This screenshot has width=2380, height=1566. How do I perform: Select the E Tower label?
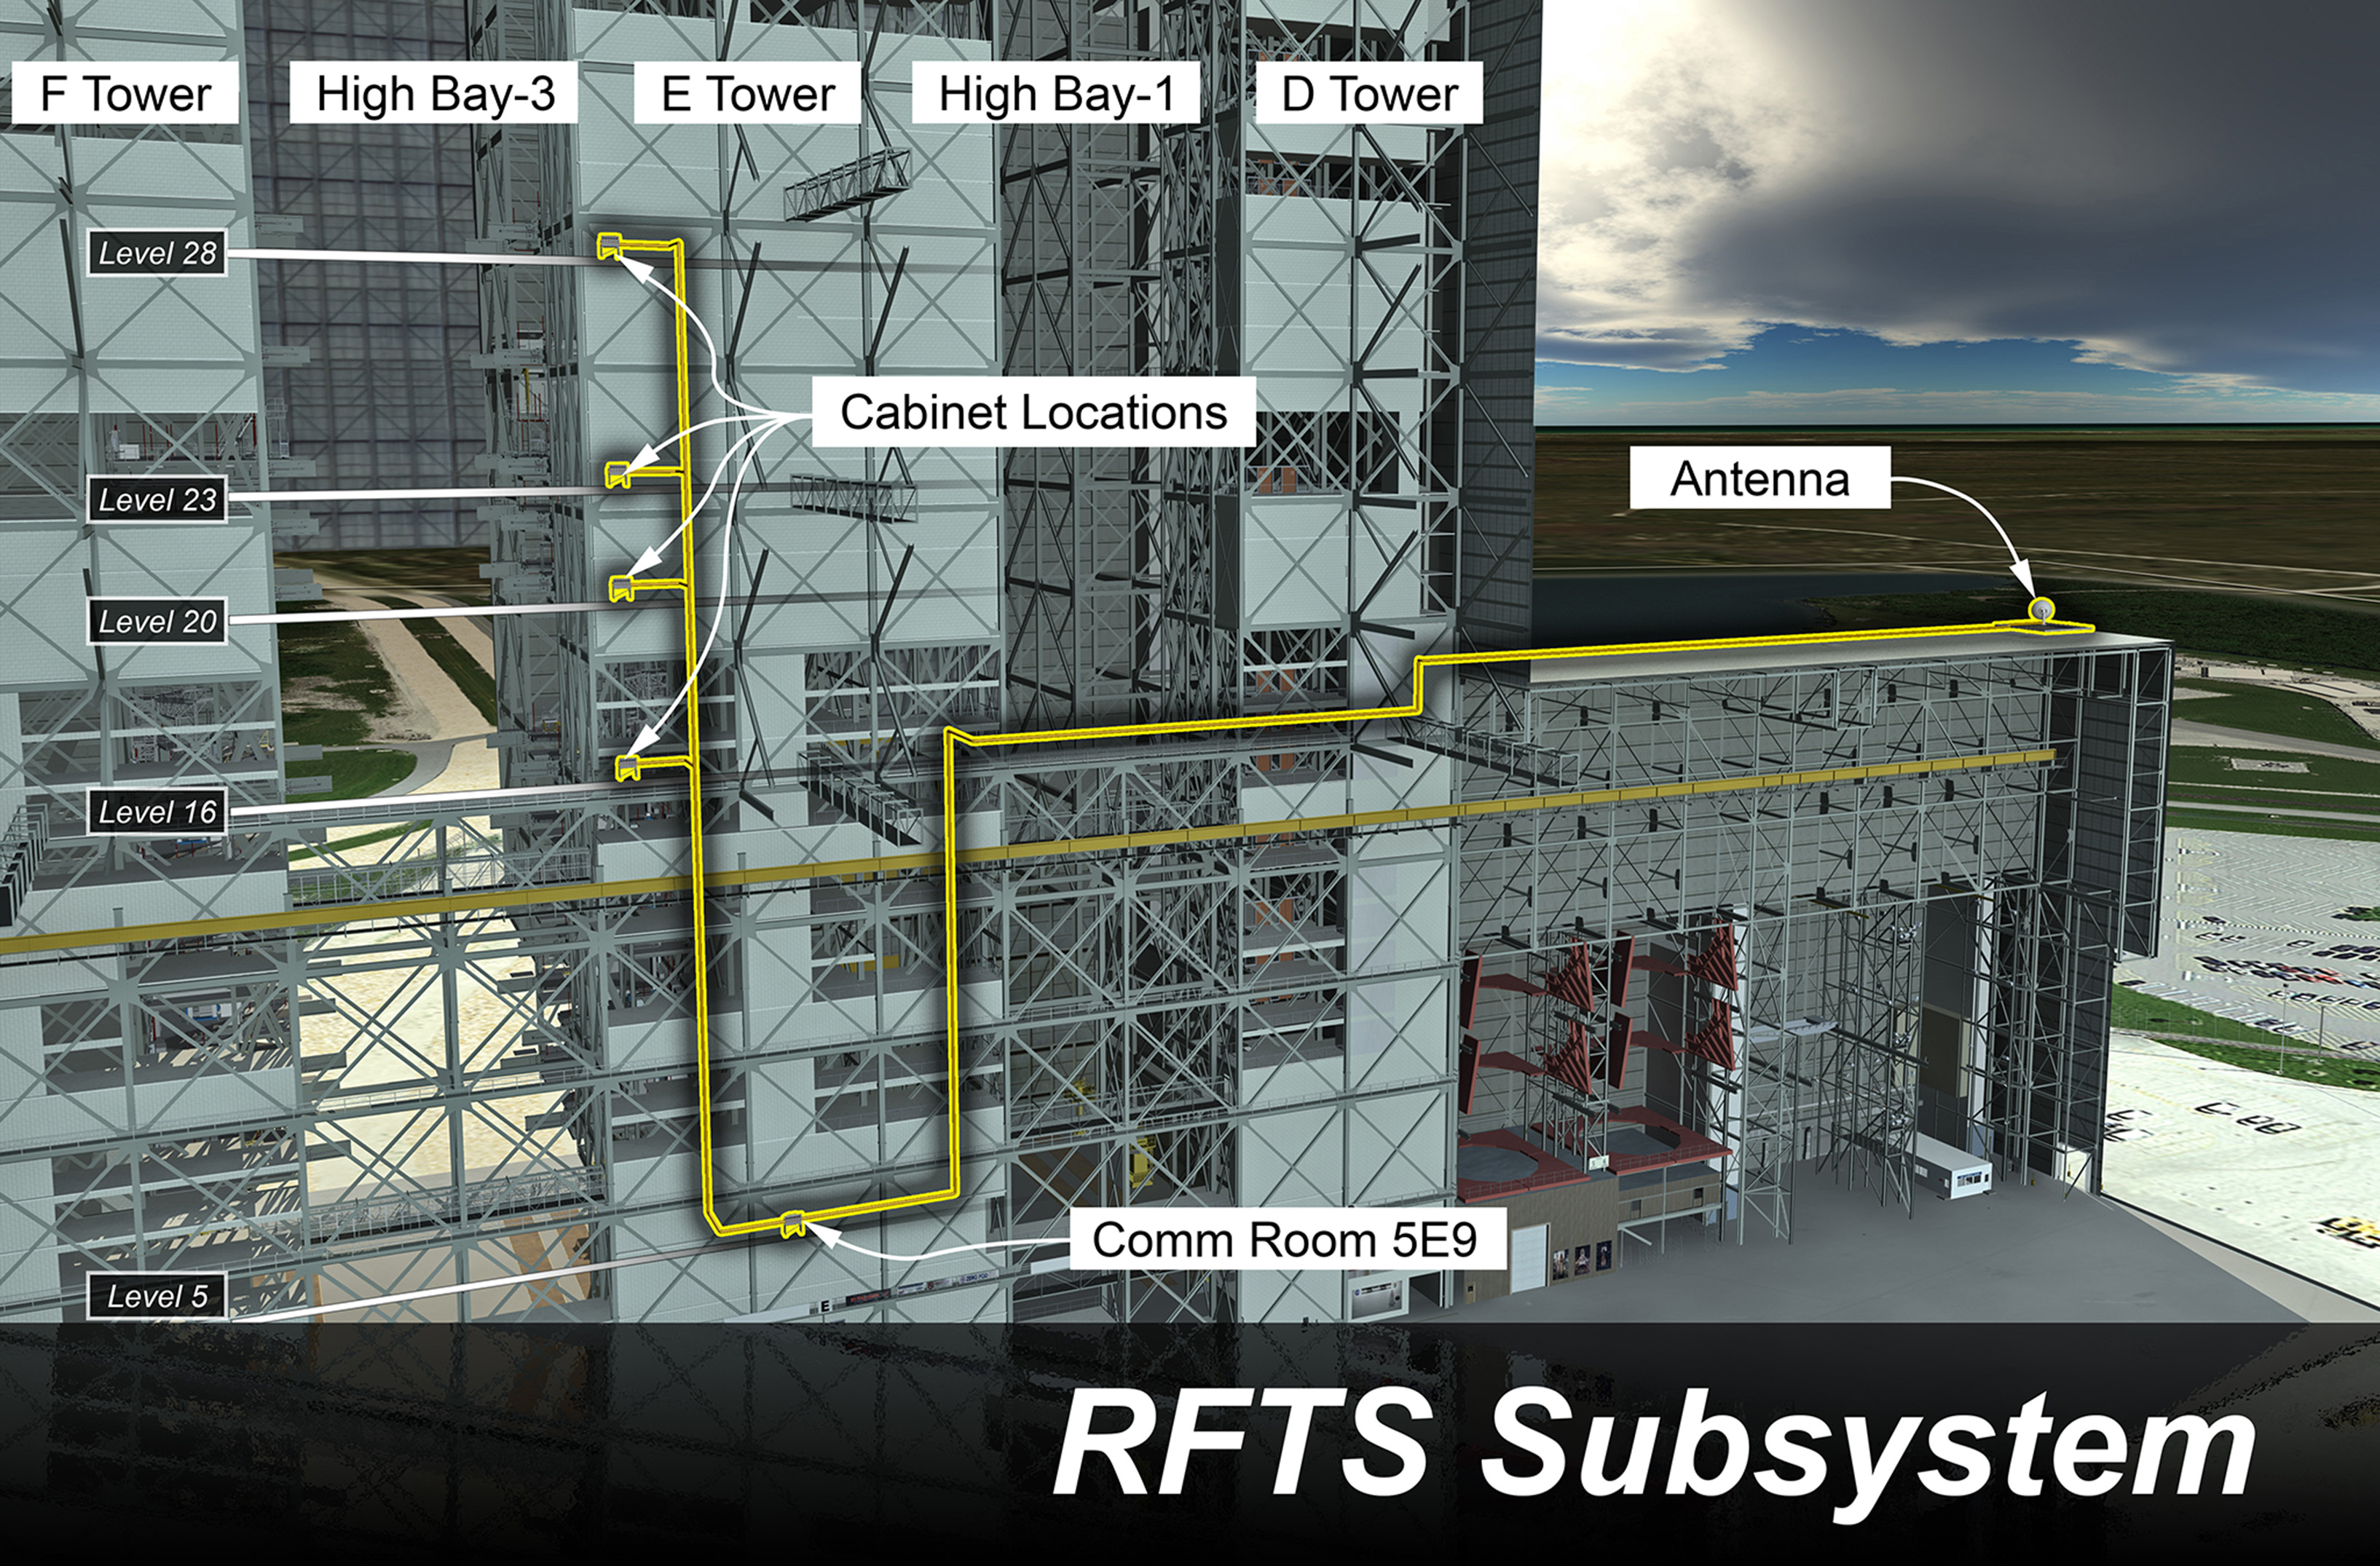tap(747, 94)
